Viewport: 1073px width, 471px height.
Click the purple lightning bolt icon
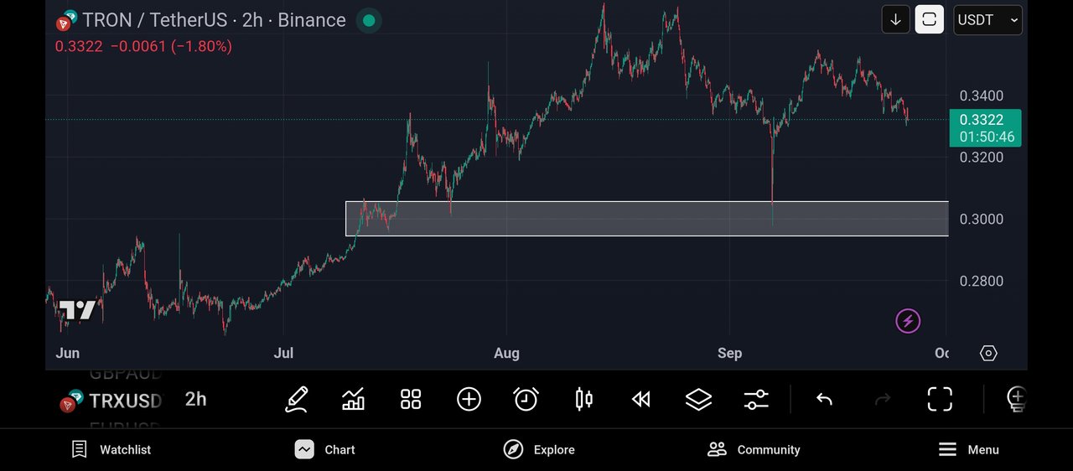[908, 321]
